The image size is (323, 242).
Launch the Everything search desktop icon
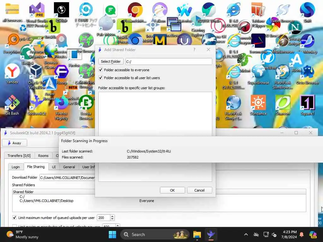[x=12, y=43]
